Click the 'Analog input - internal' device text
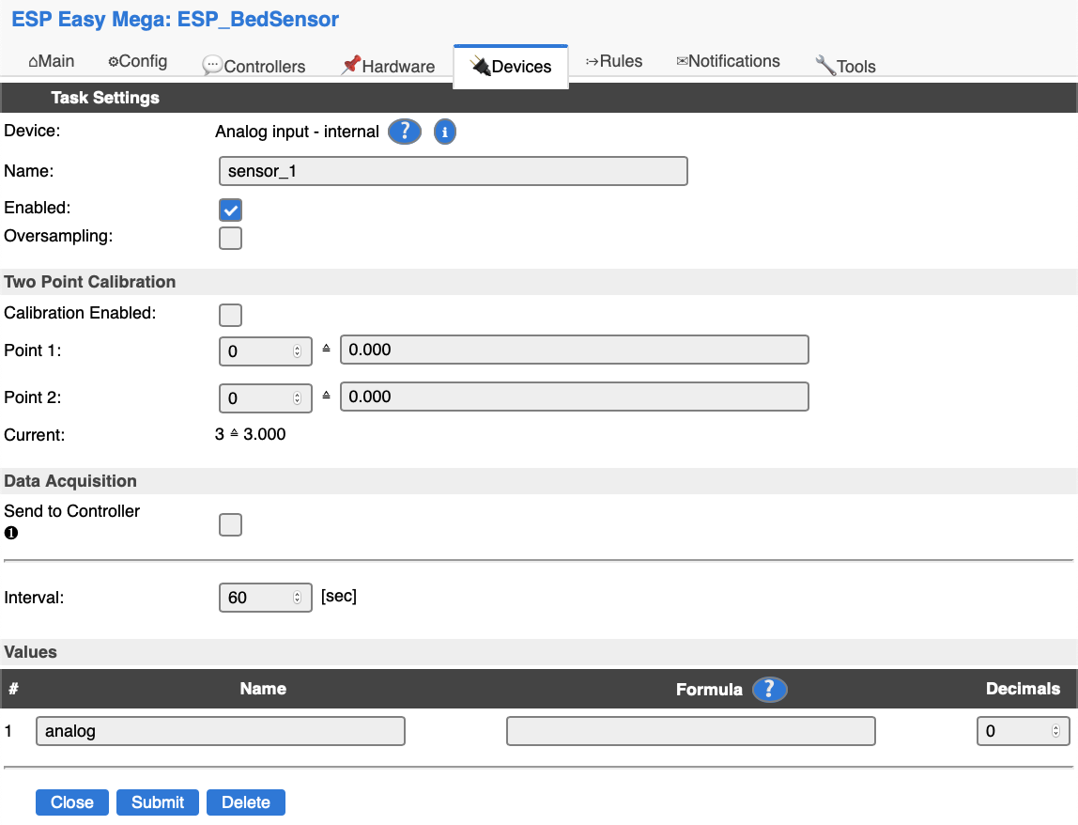1078x825 pixels. point(297,132)
